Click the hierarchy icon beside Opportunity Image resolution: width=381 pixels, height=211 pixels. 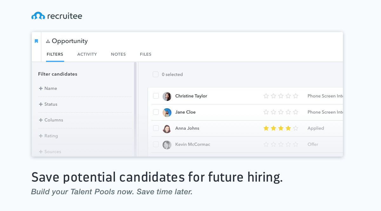tap(48, 41)
